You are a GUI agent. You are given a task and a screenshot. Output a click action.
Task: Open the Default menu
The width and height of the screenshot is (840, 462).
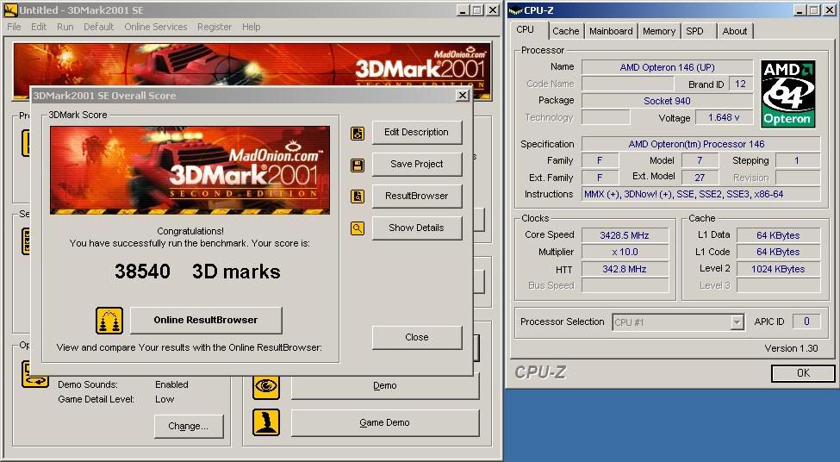click(98, 27)
